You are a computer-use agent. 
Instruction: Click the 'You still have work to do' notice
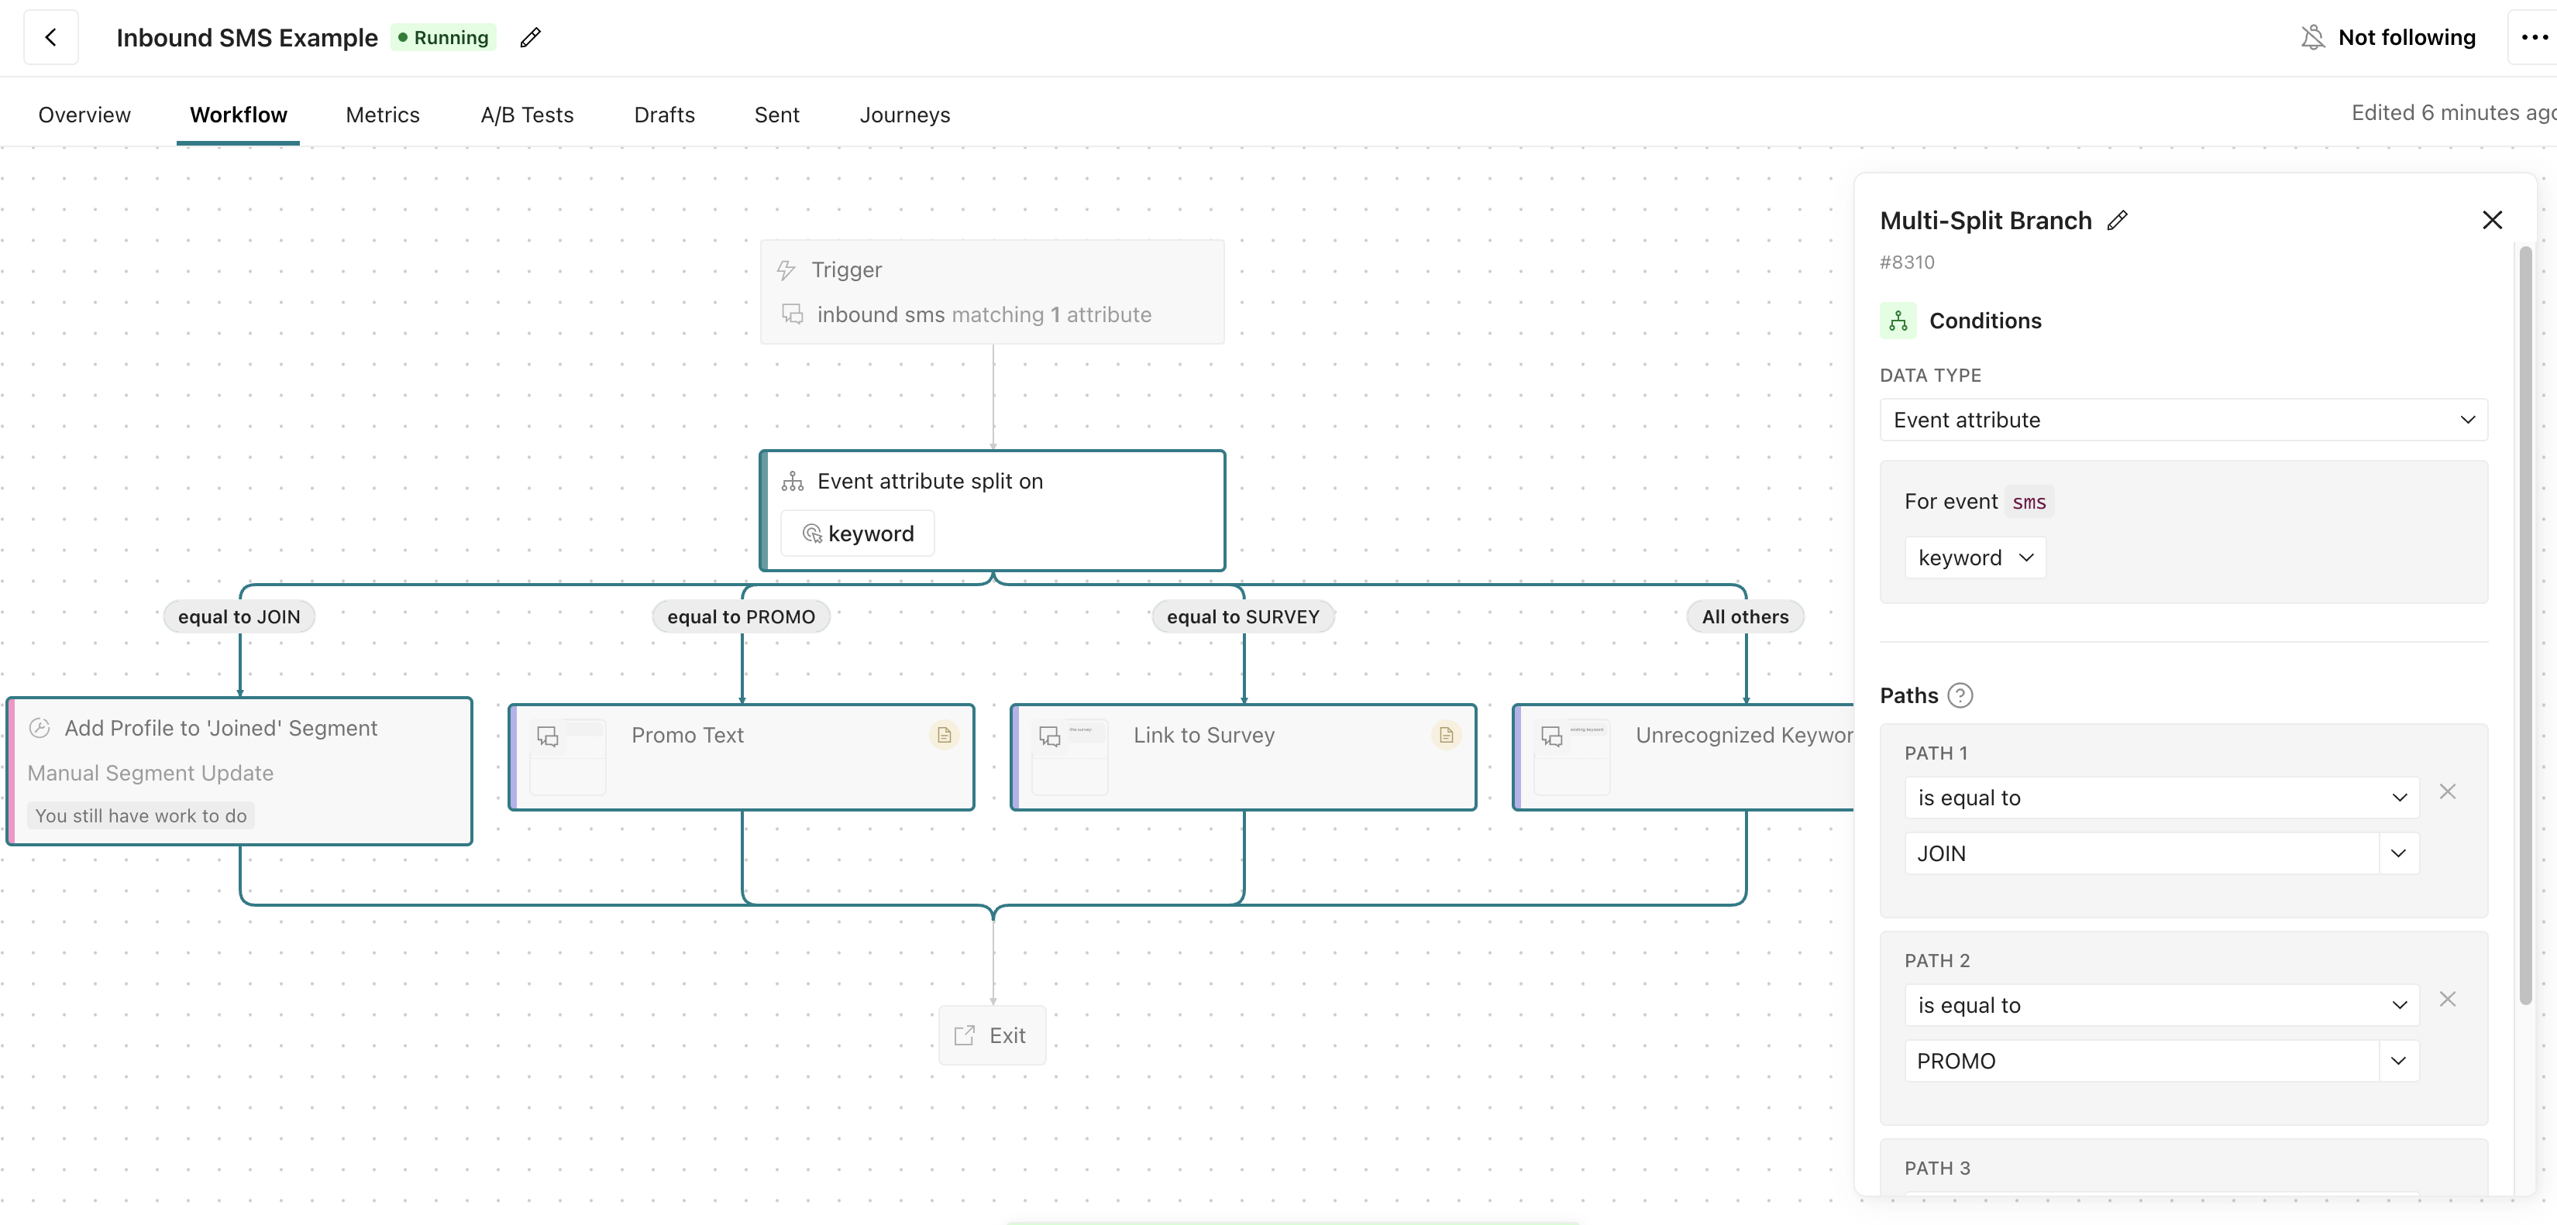coord(141,815)
